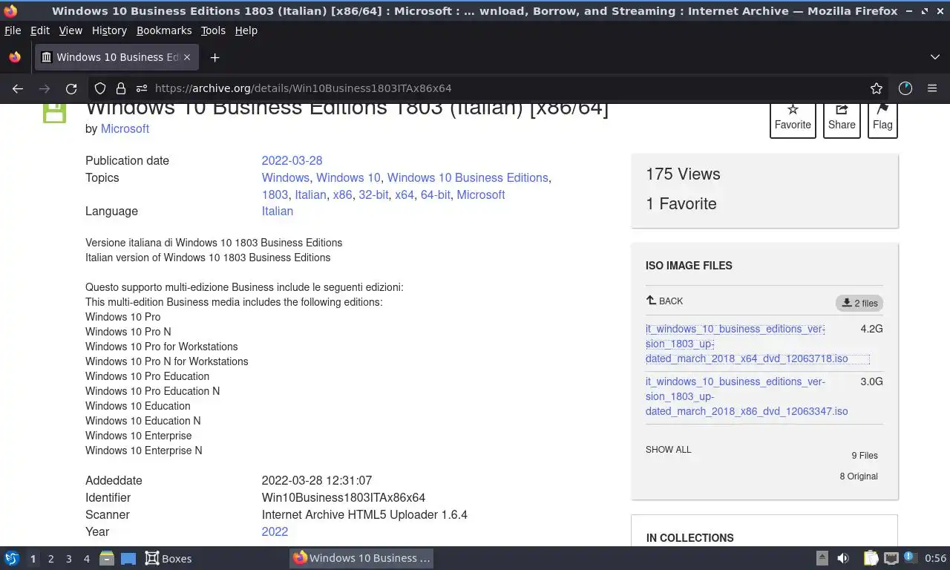950x570 pixels.
Task: Open a new tab with plus icon
Action: (214, 57)
